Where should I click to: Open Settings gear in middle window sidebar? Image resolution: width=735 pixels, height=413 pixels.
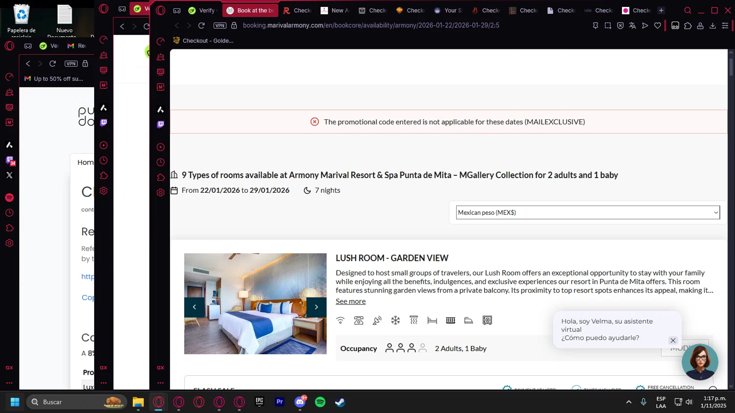coord(103,191)
